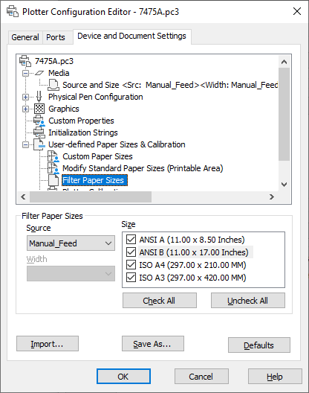
Task: Click the 7475A.pc3 plotter root icon
Action: (25, 61)
